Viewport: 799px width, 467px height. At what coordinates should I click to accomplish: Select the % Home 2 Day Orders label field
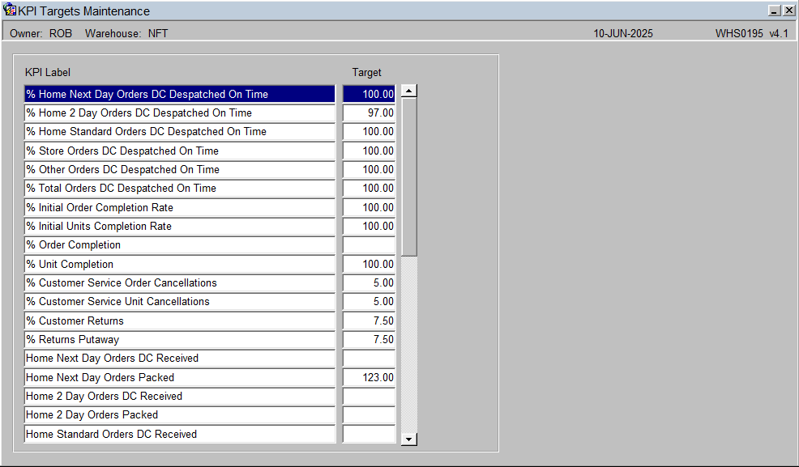pyautogui.click(x=180, y=113)
